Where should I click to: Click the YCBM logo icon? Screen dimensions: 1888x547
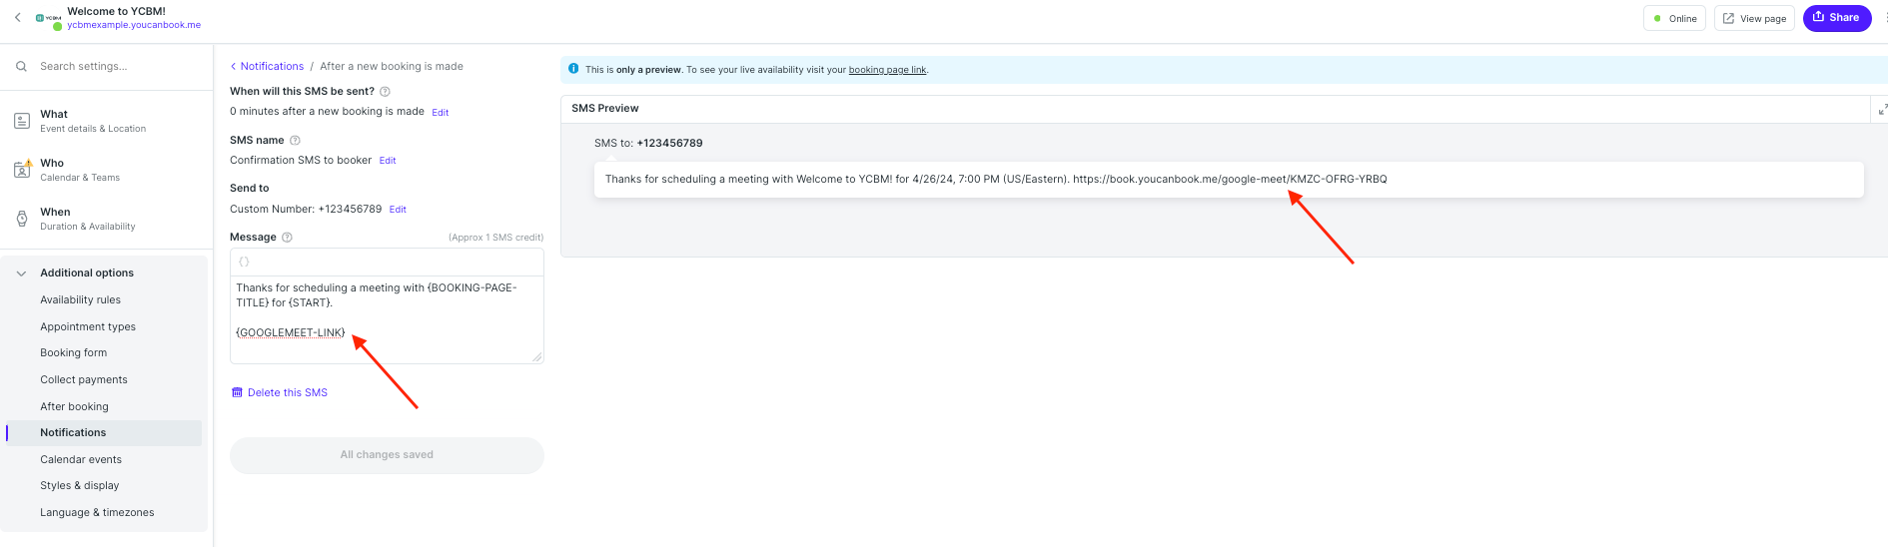click(x=48, y=18)
